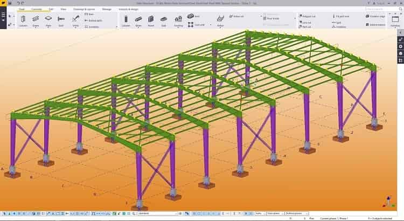Switch to the View ribbon tab

click(64, 9)
